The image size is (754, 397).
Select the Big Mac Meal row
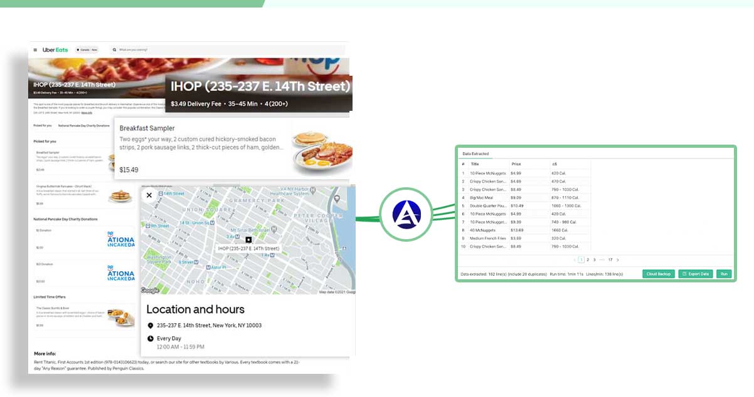[x=524, y=197]
